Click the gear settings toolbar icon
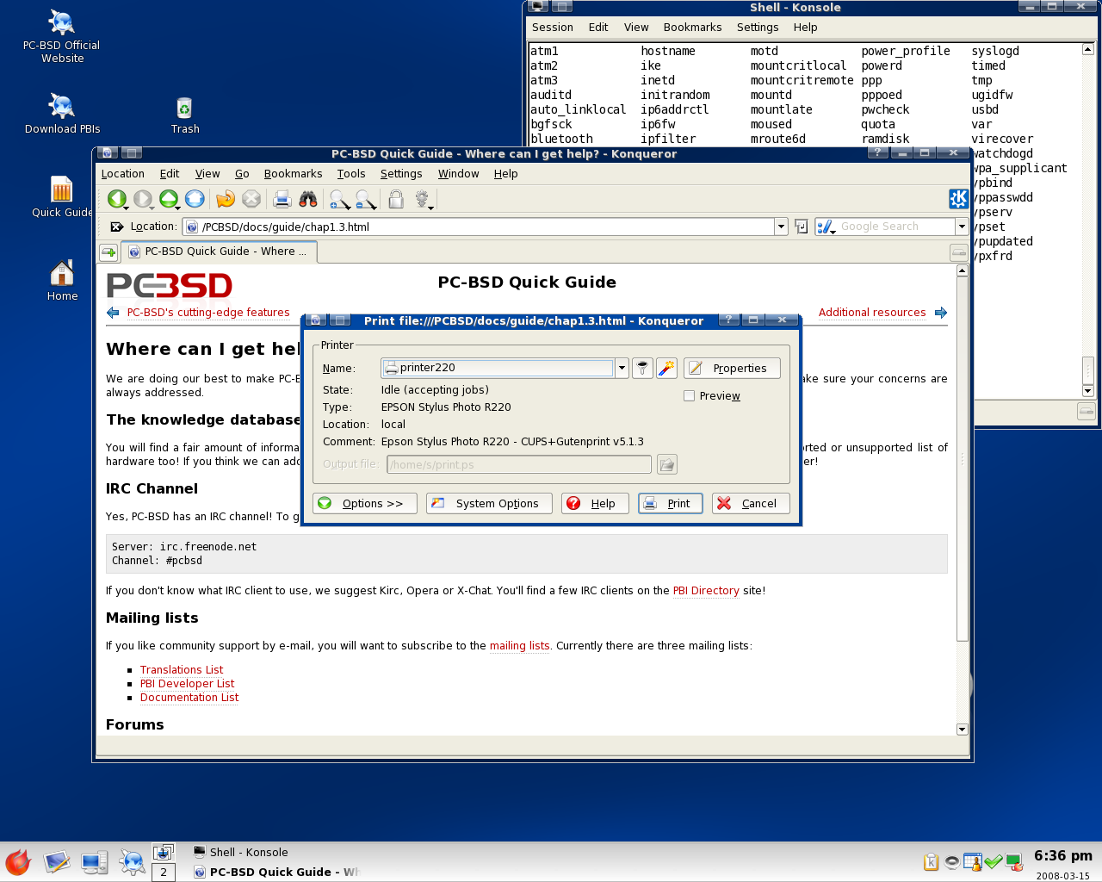 coord(423,199)
